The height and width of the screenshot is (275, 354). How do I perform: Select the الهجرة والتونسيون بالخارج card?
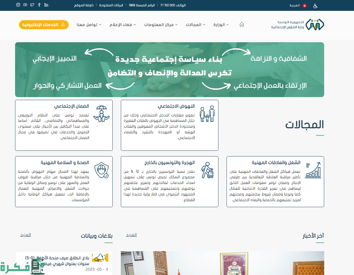(170, 182)
